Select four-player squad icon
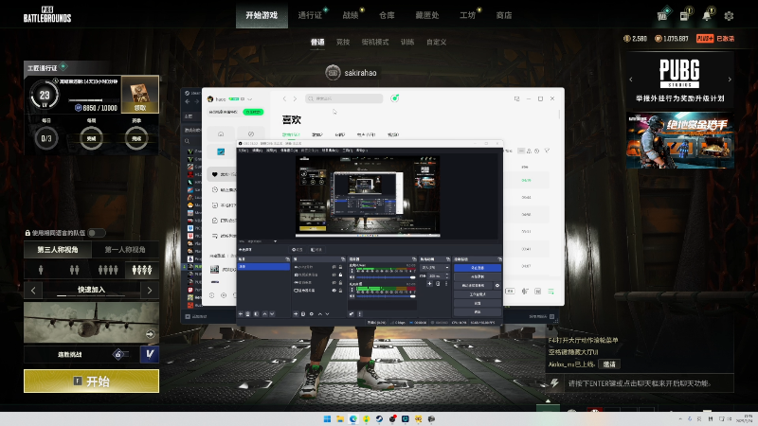Viewport: 758px width, 426px height. click(108, 270)
